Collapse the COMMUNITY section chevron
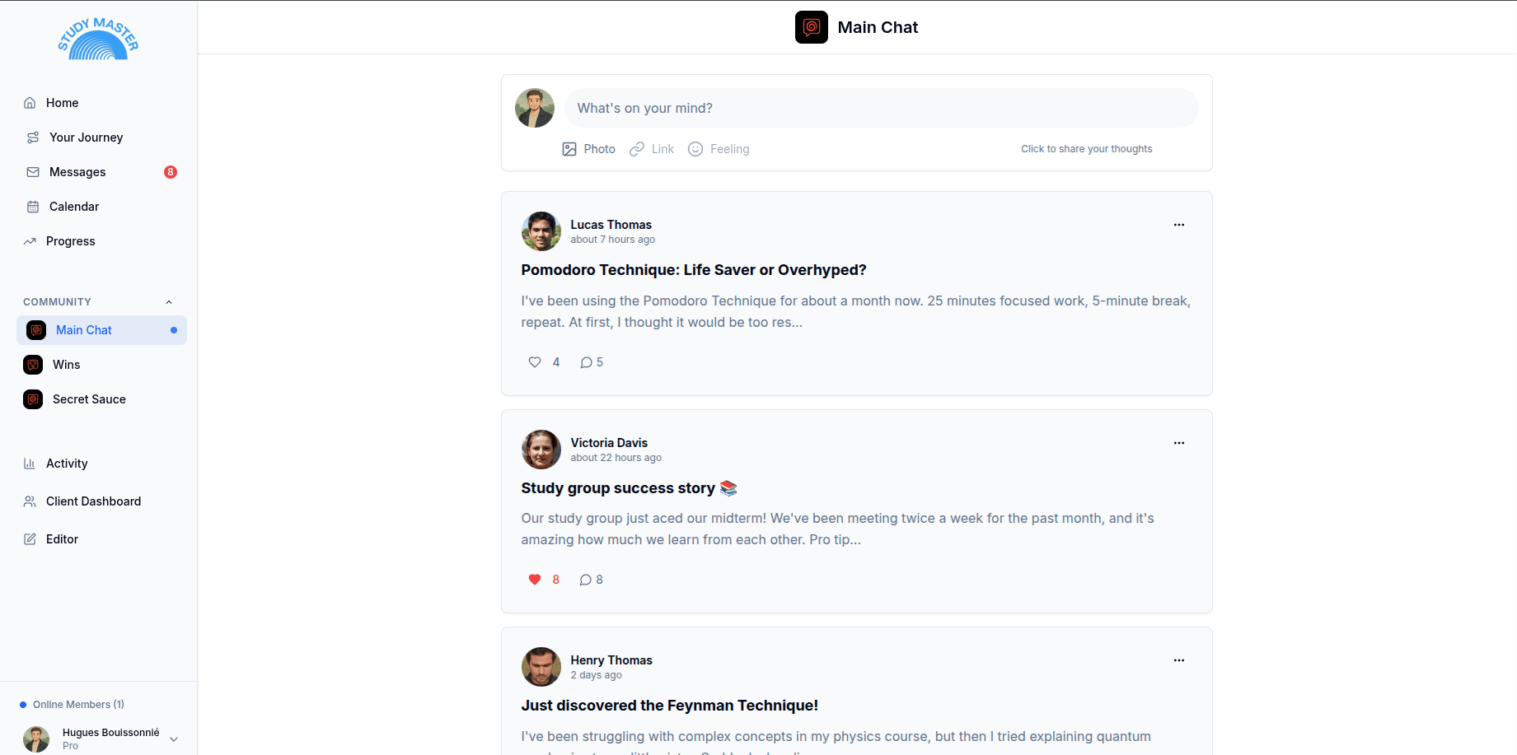This screenshot has height=755, width=1517. pyautogui.click(x=169, y=301)
